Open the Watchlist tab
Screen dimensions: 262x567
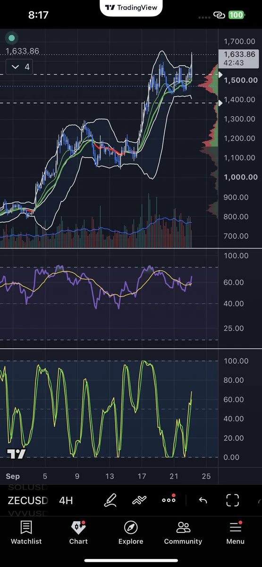(x=26, y=533)
